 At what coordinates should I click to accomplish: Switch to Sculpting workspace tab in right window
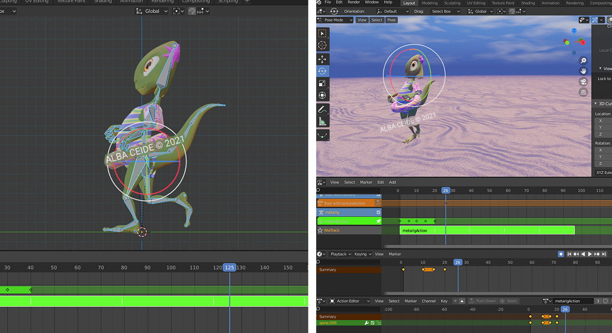pyautogui.click(x=452, y=3)
